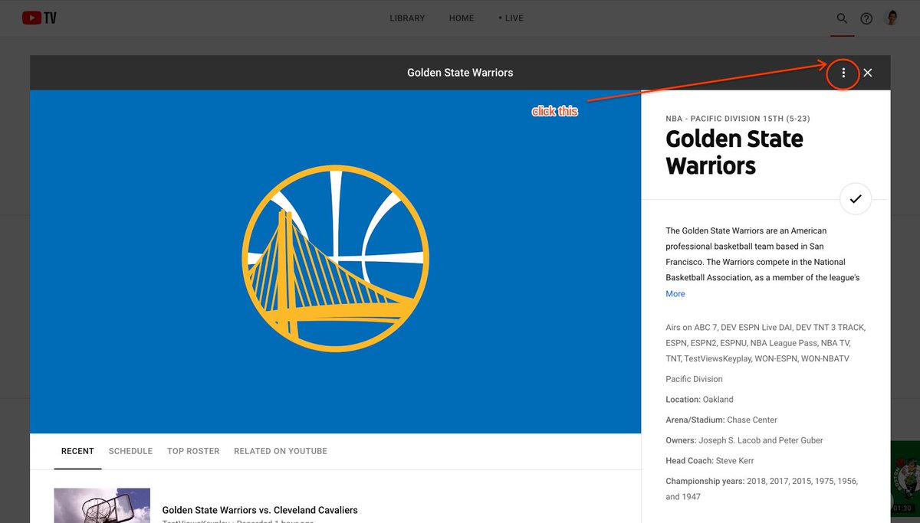
Task: Go to the Live tab
Action: tap(511, 18)
